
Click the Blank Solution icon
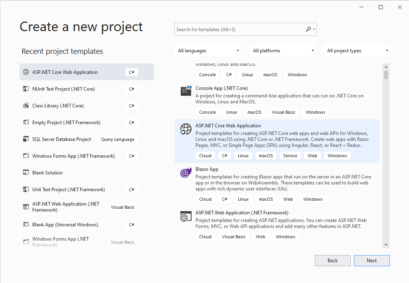click(26, 172)
